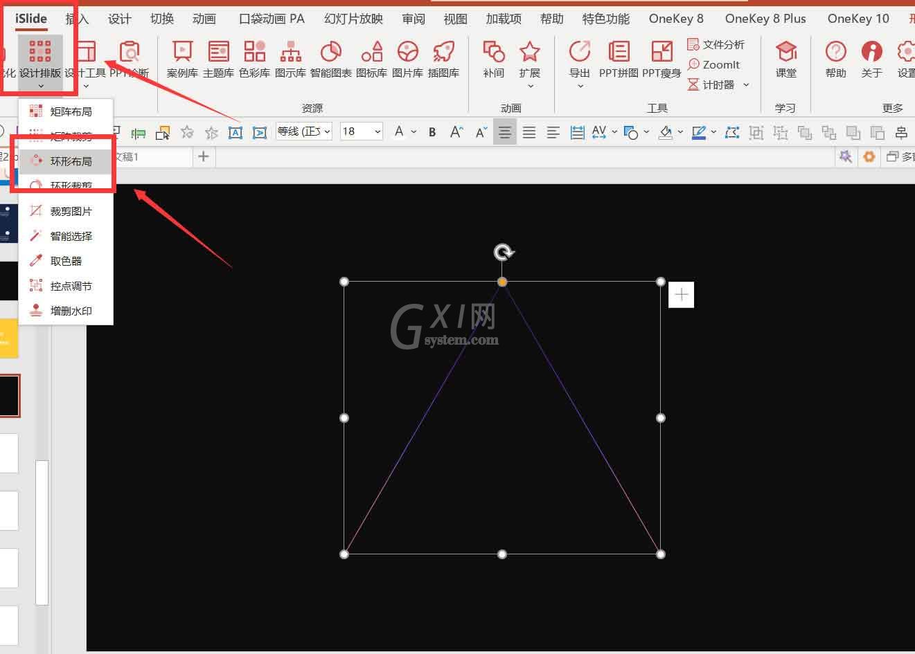
Task: Open the 特色功能 tab
Action: point(606,19)
